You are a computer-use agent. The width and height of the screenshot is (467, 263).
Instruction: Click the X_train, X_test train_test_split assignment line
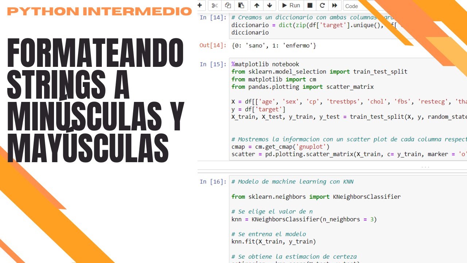click(x=349, y=117)
